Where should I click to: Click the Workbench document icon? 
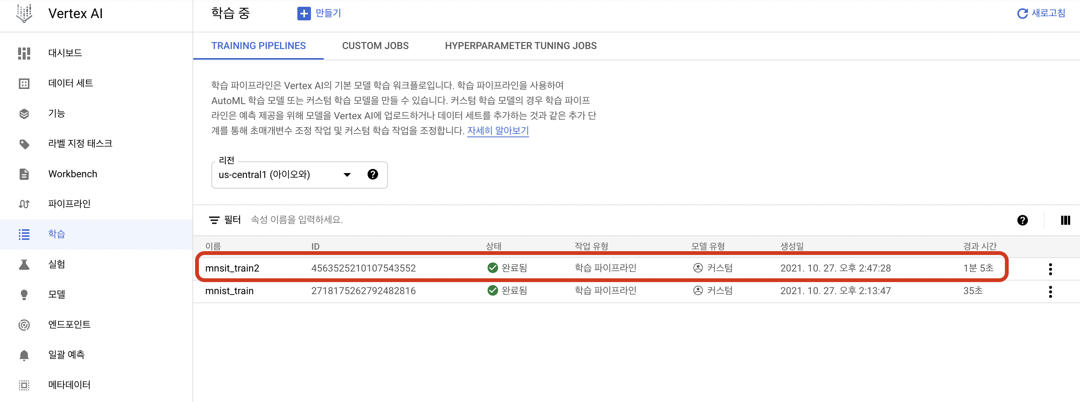pos(24,174)
